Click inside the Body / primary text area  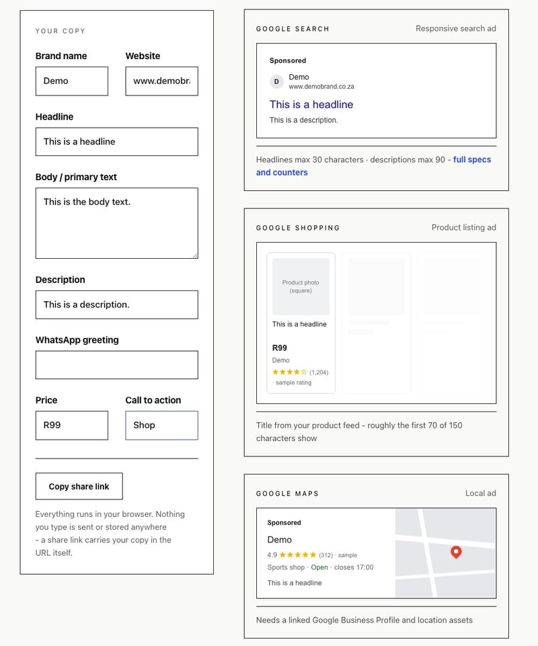pyautogui.click(x=116, y=223)
